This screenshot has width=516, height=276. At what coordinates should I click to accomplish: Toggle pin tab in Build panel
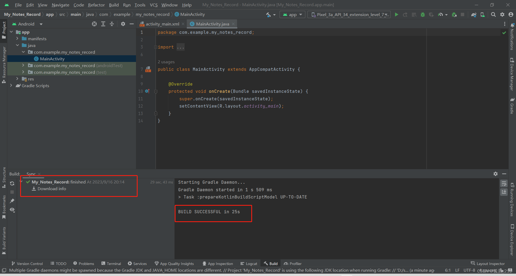[x=12, y=201]
